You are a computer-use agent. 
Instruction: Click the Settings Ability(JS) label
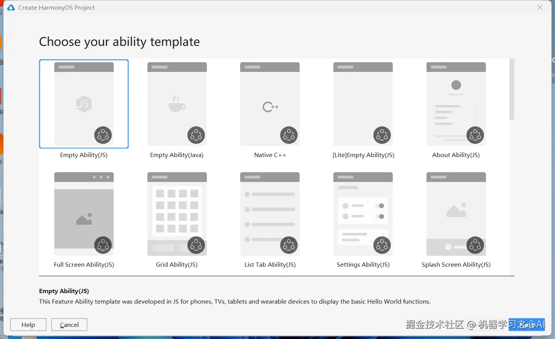363,264
